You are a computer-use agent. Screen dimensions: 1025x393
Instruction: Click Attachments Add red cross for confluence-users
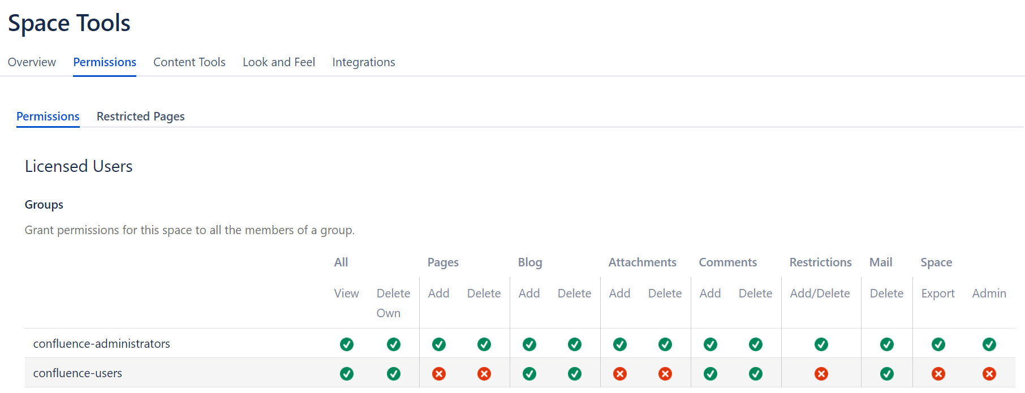click(620, 374)
